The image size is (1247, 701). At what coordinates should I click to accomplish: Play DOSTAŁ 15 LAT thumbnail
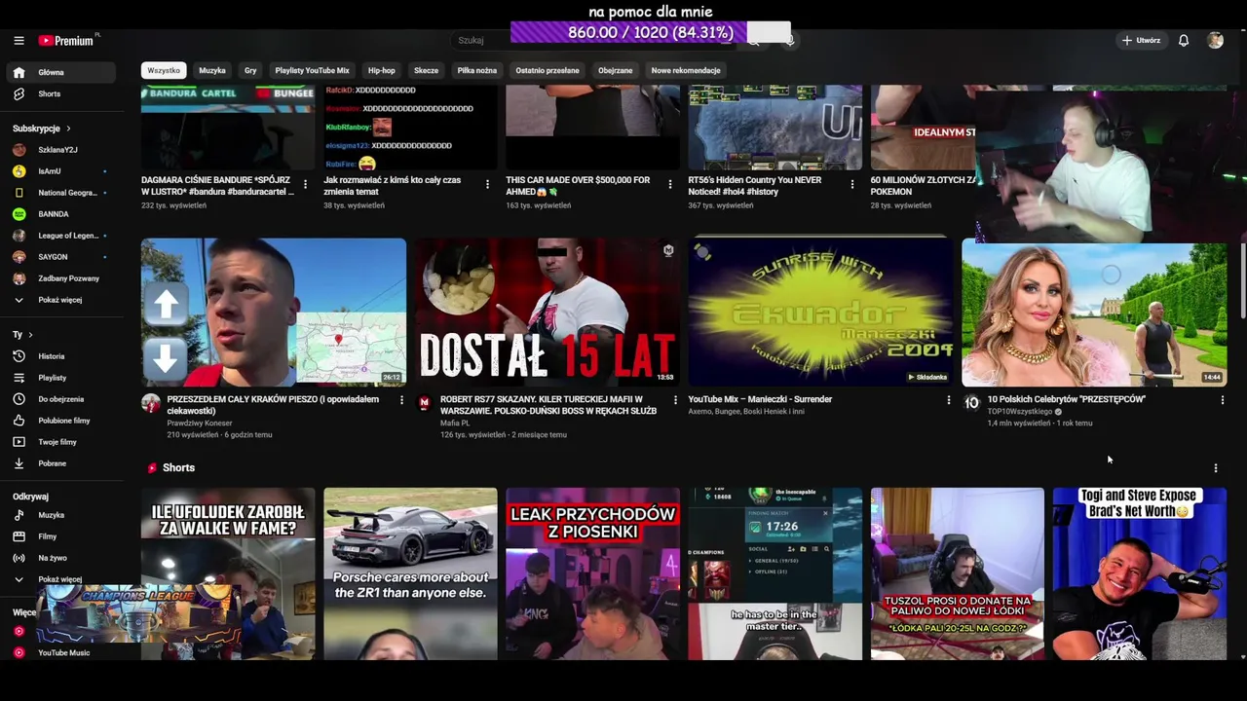point(548,312)
